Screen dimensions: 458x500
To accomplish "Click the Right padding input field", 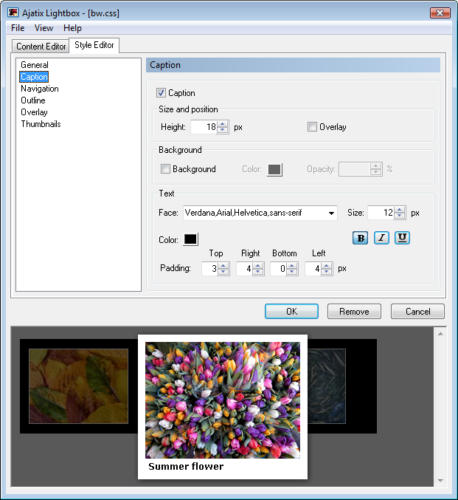I will tap(244, 269).
